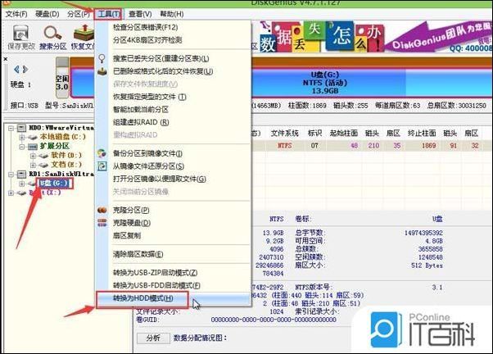Select 软件(D:) partition in tree
This screenshot has height=354, width=493.
click(66, 156)
